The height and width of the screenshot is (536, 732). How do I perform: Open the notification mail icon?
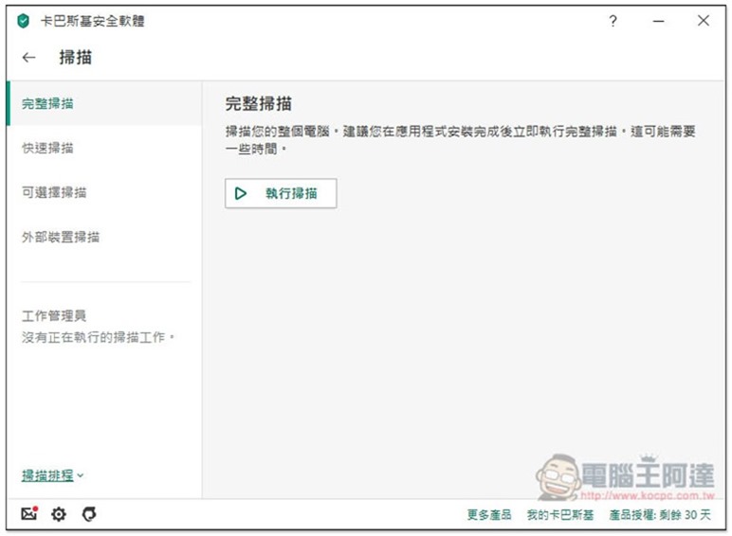[29, 513]
